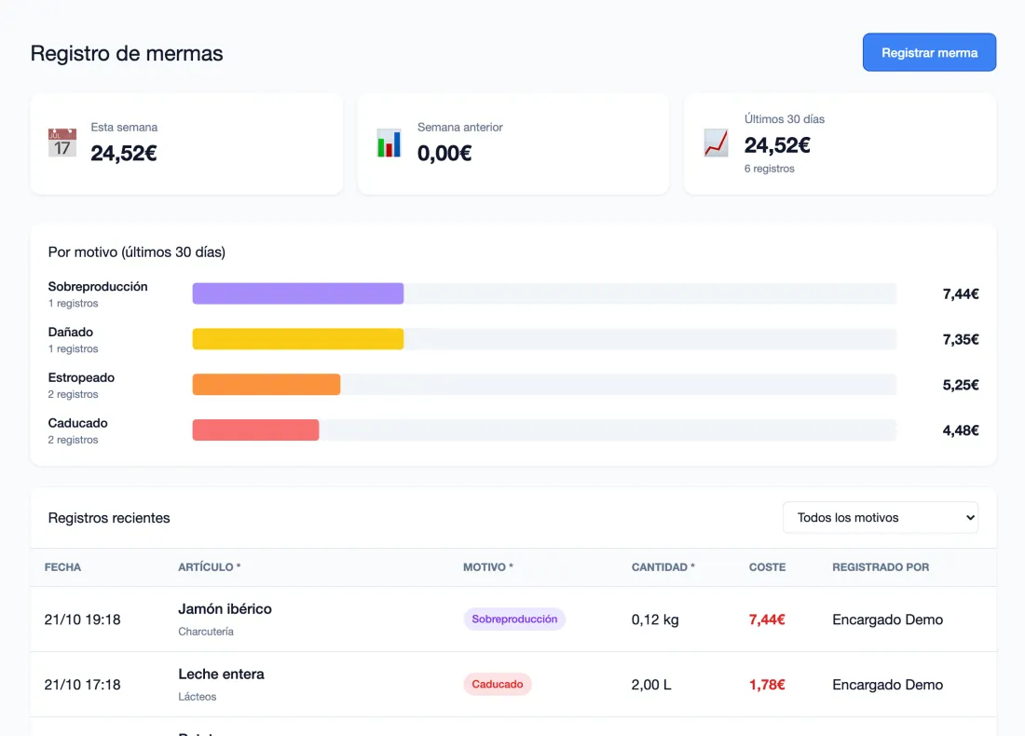The height and width of the screenshot is (736, 1025).
Task: Click the MOTIVO column header
Action: [488, 567]
